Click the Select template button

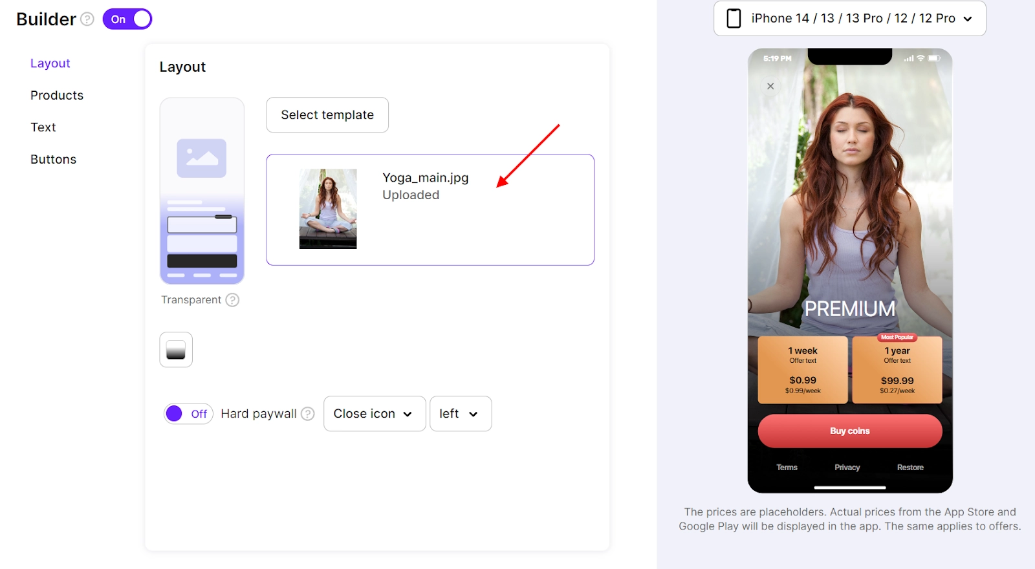[327, 115]
